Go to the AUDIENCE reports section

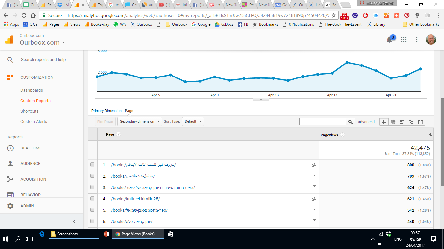(31, 164)
